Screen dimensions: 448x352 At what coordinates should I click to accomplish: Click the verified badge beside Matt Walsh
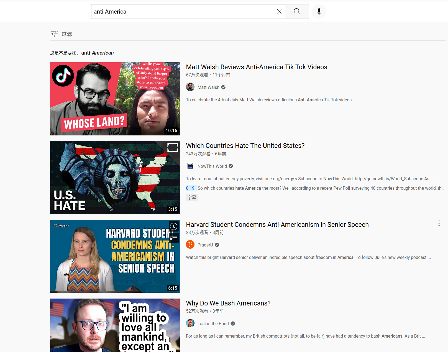pos(223,87)
